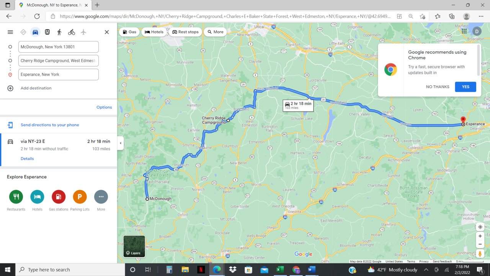
Task: Open the Terms link on map footer
Action: pyautogui.click(x=411, y=261)
